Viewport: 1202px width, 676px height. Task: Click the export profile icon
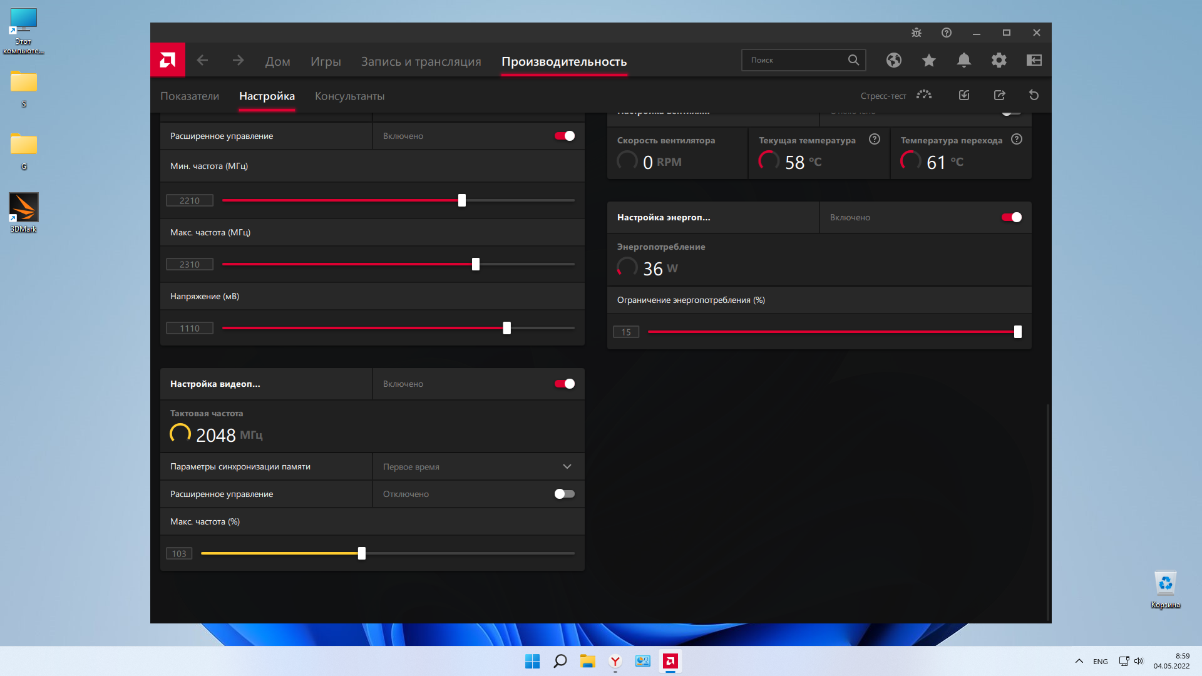[x=999, y=95]
